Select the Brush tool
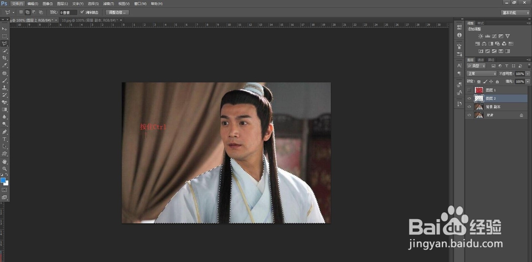 (4, 80)
